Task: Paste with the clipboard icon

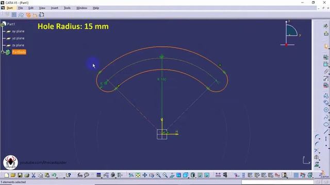Action: coord(47,175)
